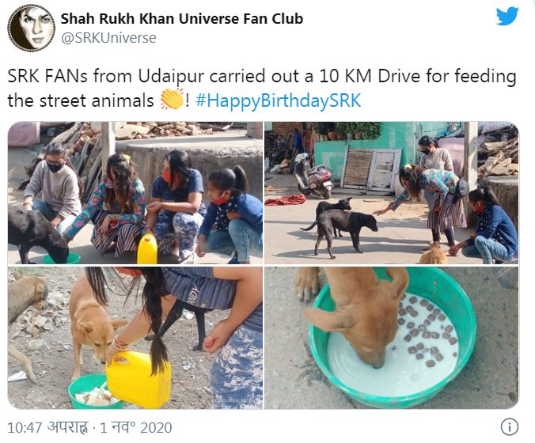Viewport: 535px width, 443px height.
Task: Click the fan club profile avatar
Action: [x=32, y=28]
